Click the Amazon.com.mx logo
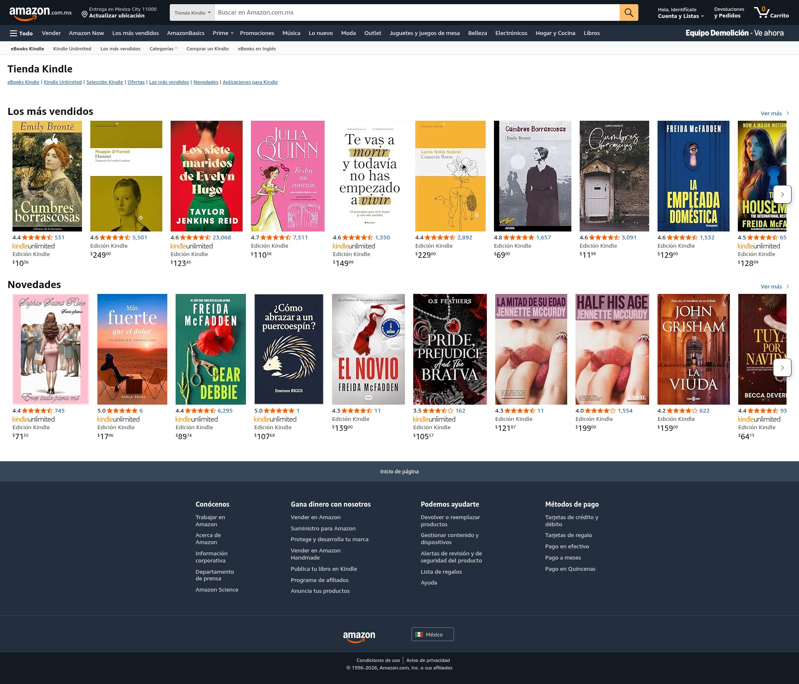Screen dimensions: 799x684 40,13
